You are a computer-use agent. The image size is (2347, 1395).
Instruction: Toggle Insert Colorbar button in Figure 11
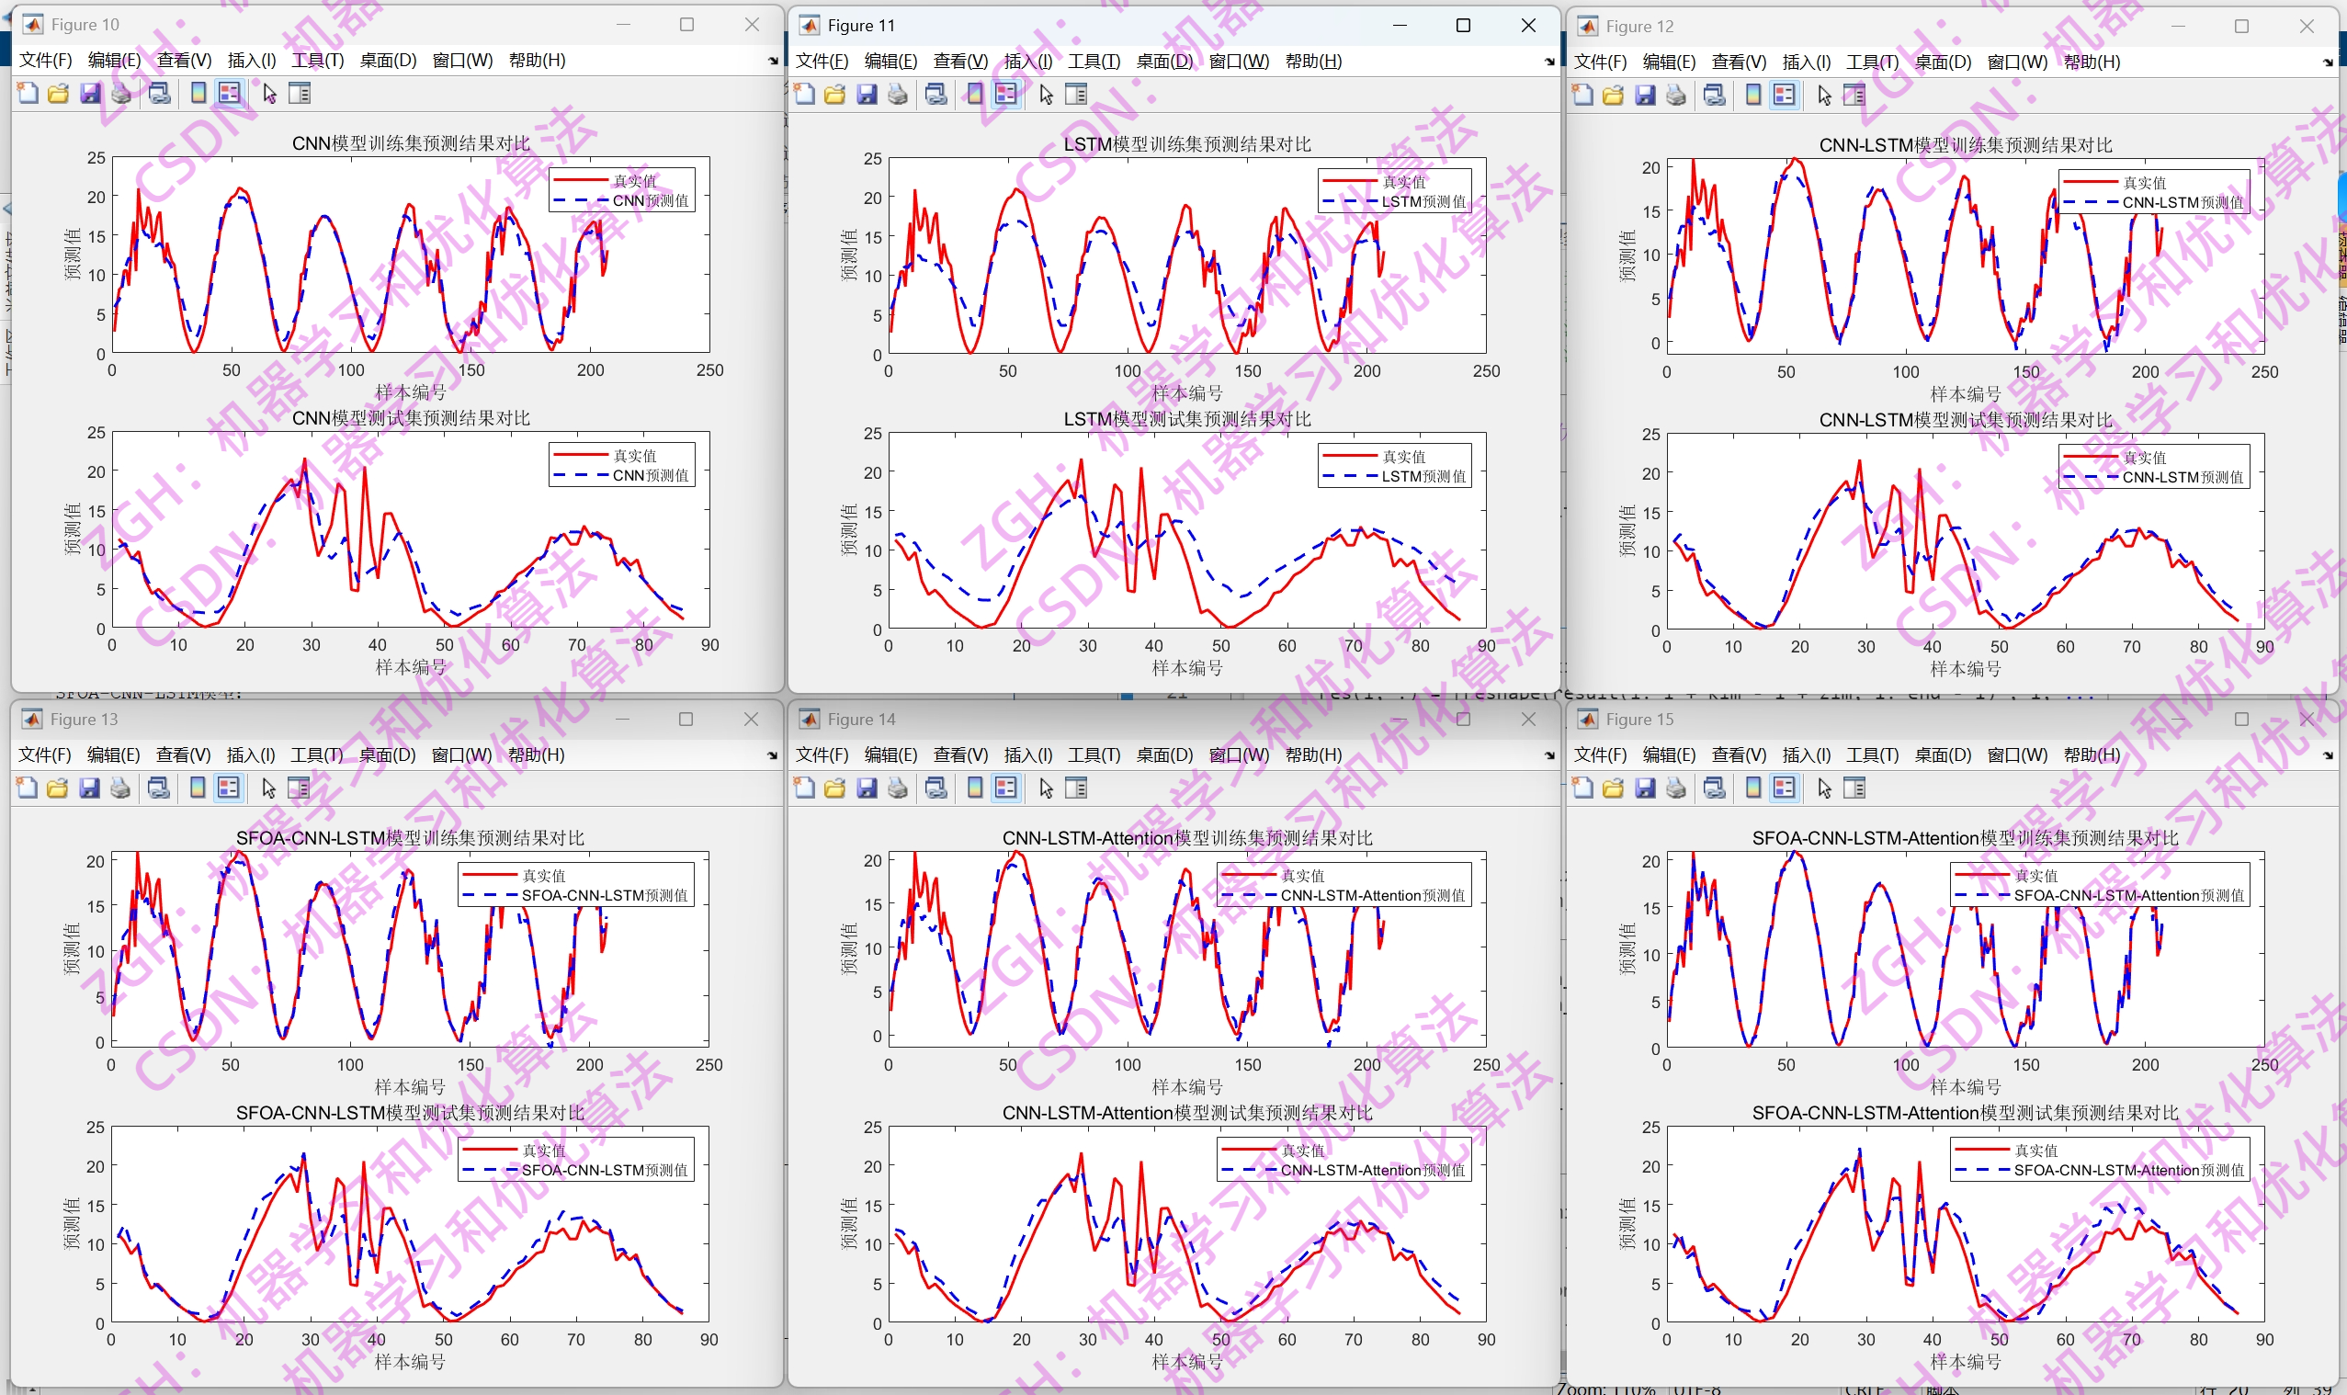pos(976,94)
